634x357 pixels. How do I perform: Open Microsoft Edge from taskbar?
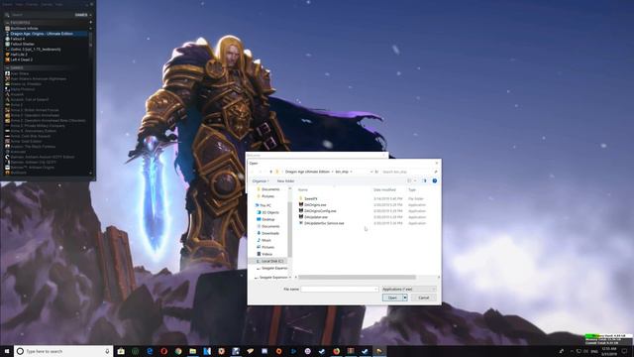coord(150,351)
